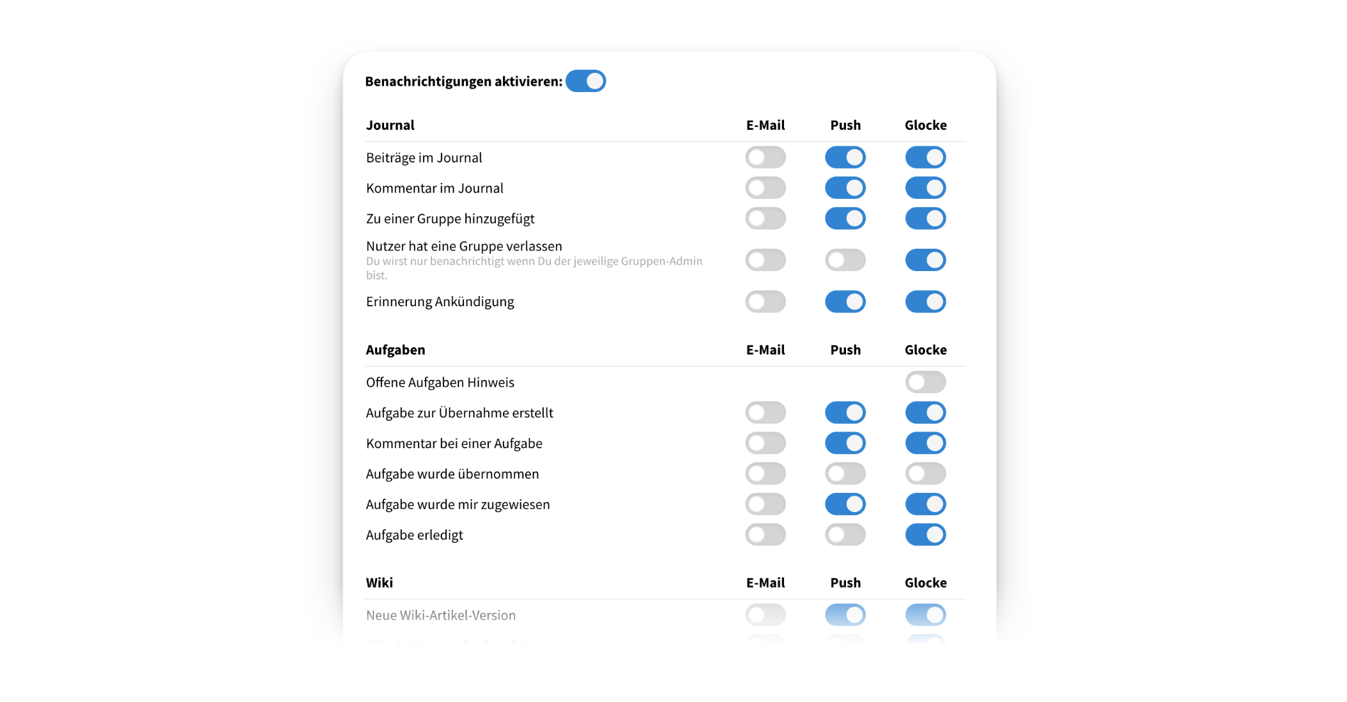Enable Glocke for Offene Aufgaben Hinweis
This screenshot has width=1347, height=702.
tap(925, 382)
